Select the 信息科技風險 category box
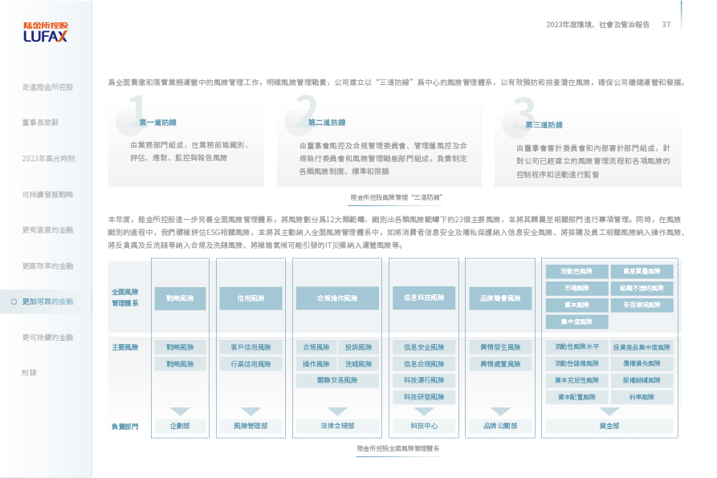The height and width of the screenshot is (478, 717). [x=424, y=298]
